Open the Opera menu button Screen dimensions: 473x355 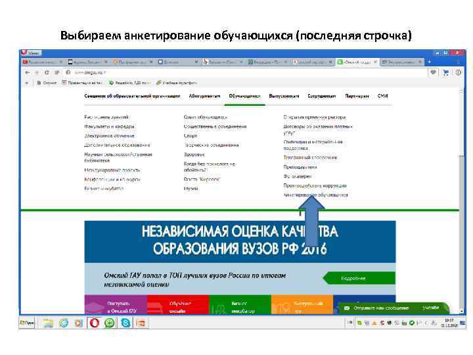point(31,53)
